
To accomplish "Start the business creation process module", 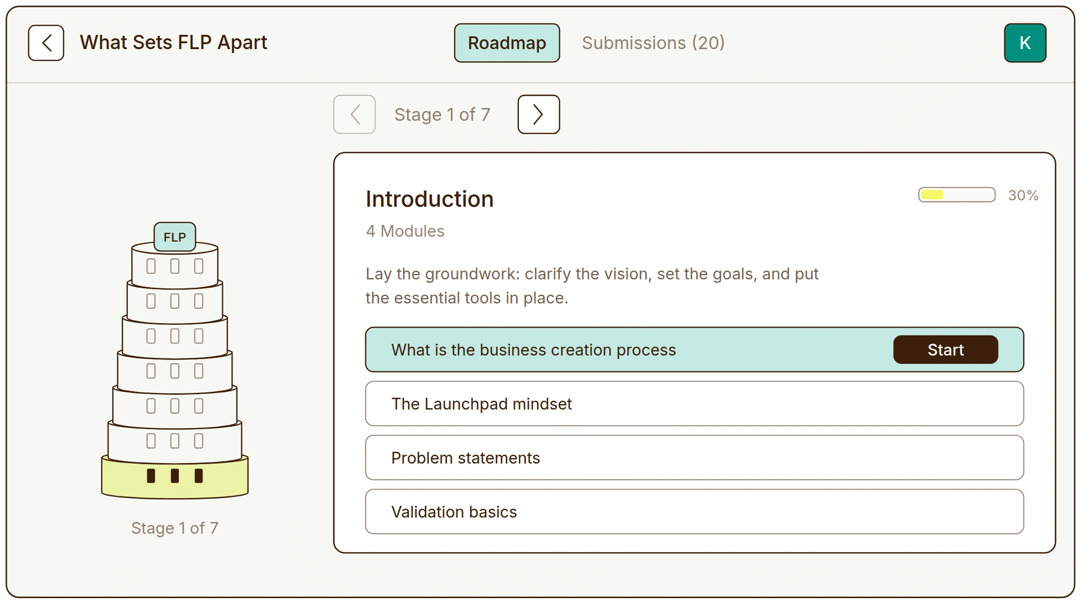I will coord(945,350).
